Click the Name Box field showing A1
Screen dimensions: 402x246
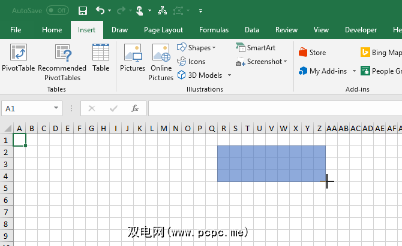(x=27, y=108)
